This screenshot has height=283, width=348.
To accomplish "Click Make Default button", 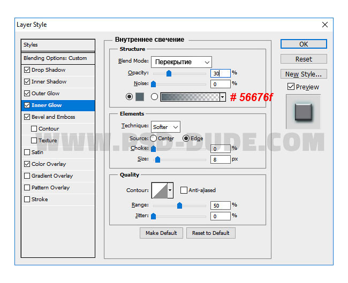I will pos(161,233).
